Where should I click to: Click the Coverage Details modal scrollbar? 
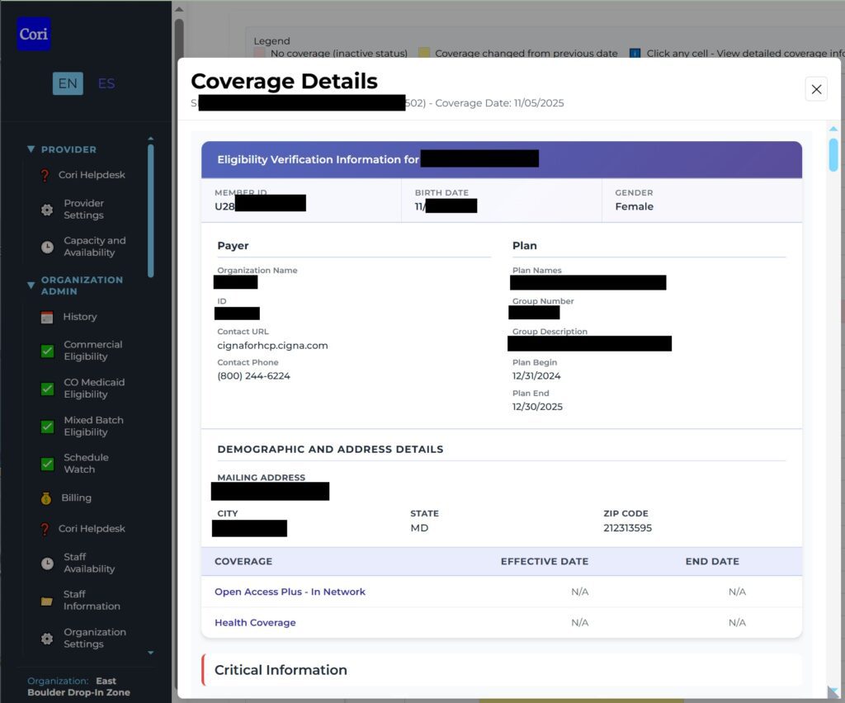pyautogui.click(x=833, y=155)
